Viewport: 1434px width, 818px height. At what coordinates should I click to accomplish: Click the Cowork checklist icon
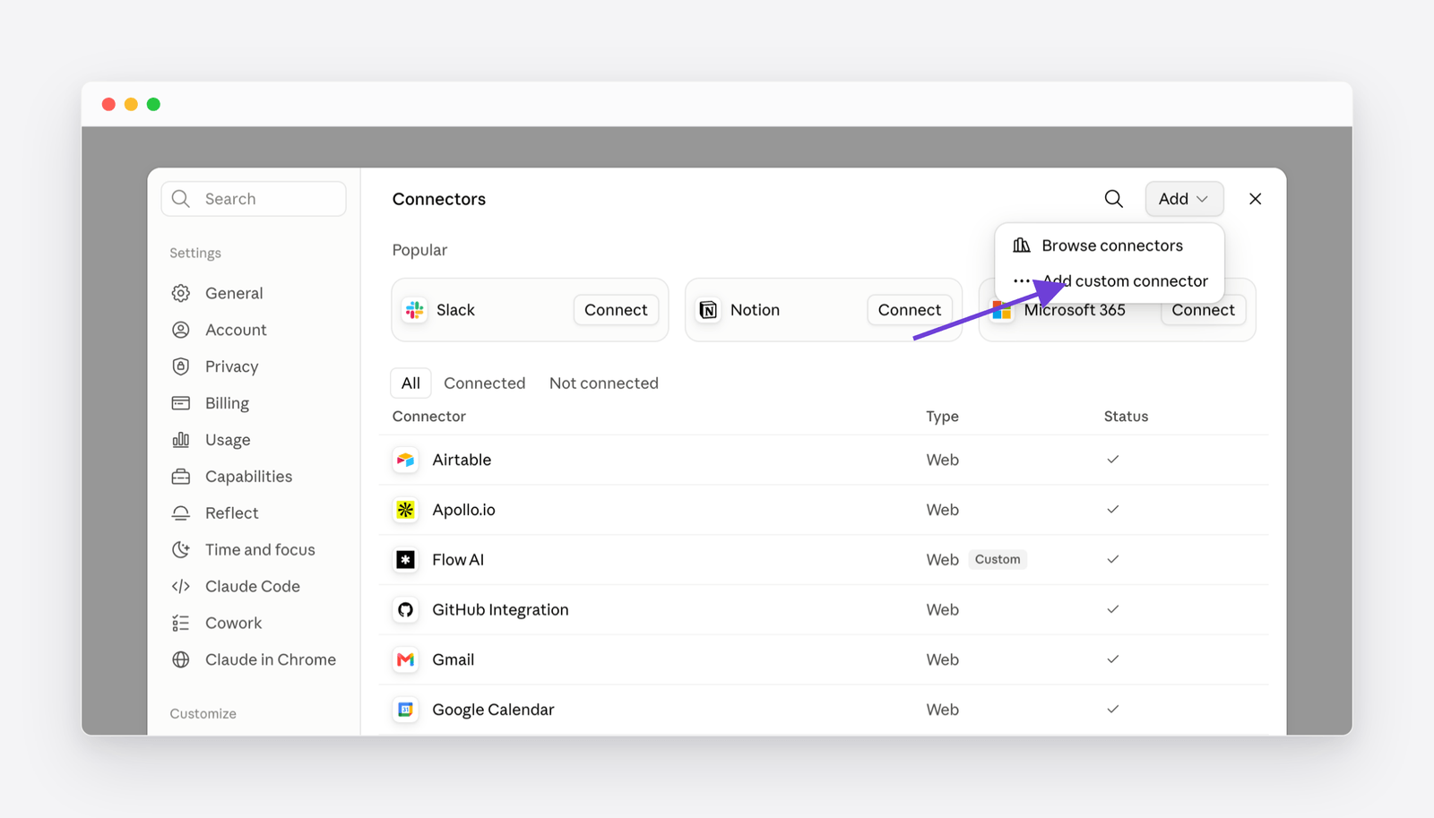coord(181,624)
